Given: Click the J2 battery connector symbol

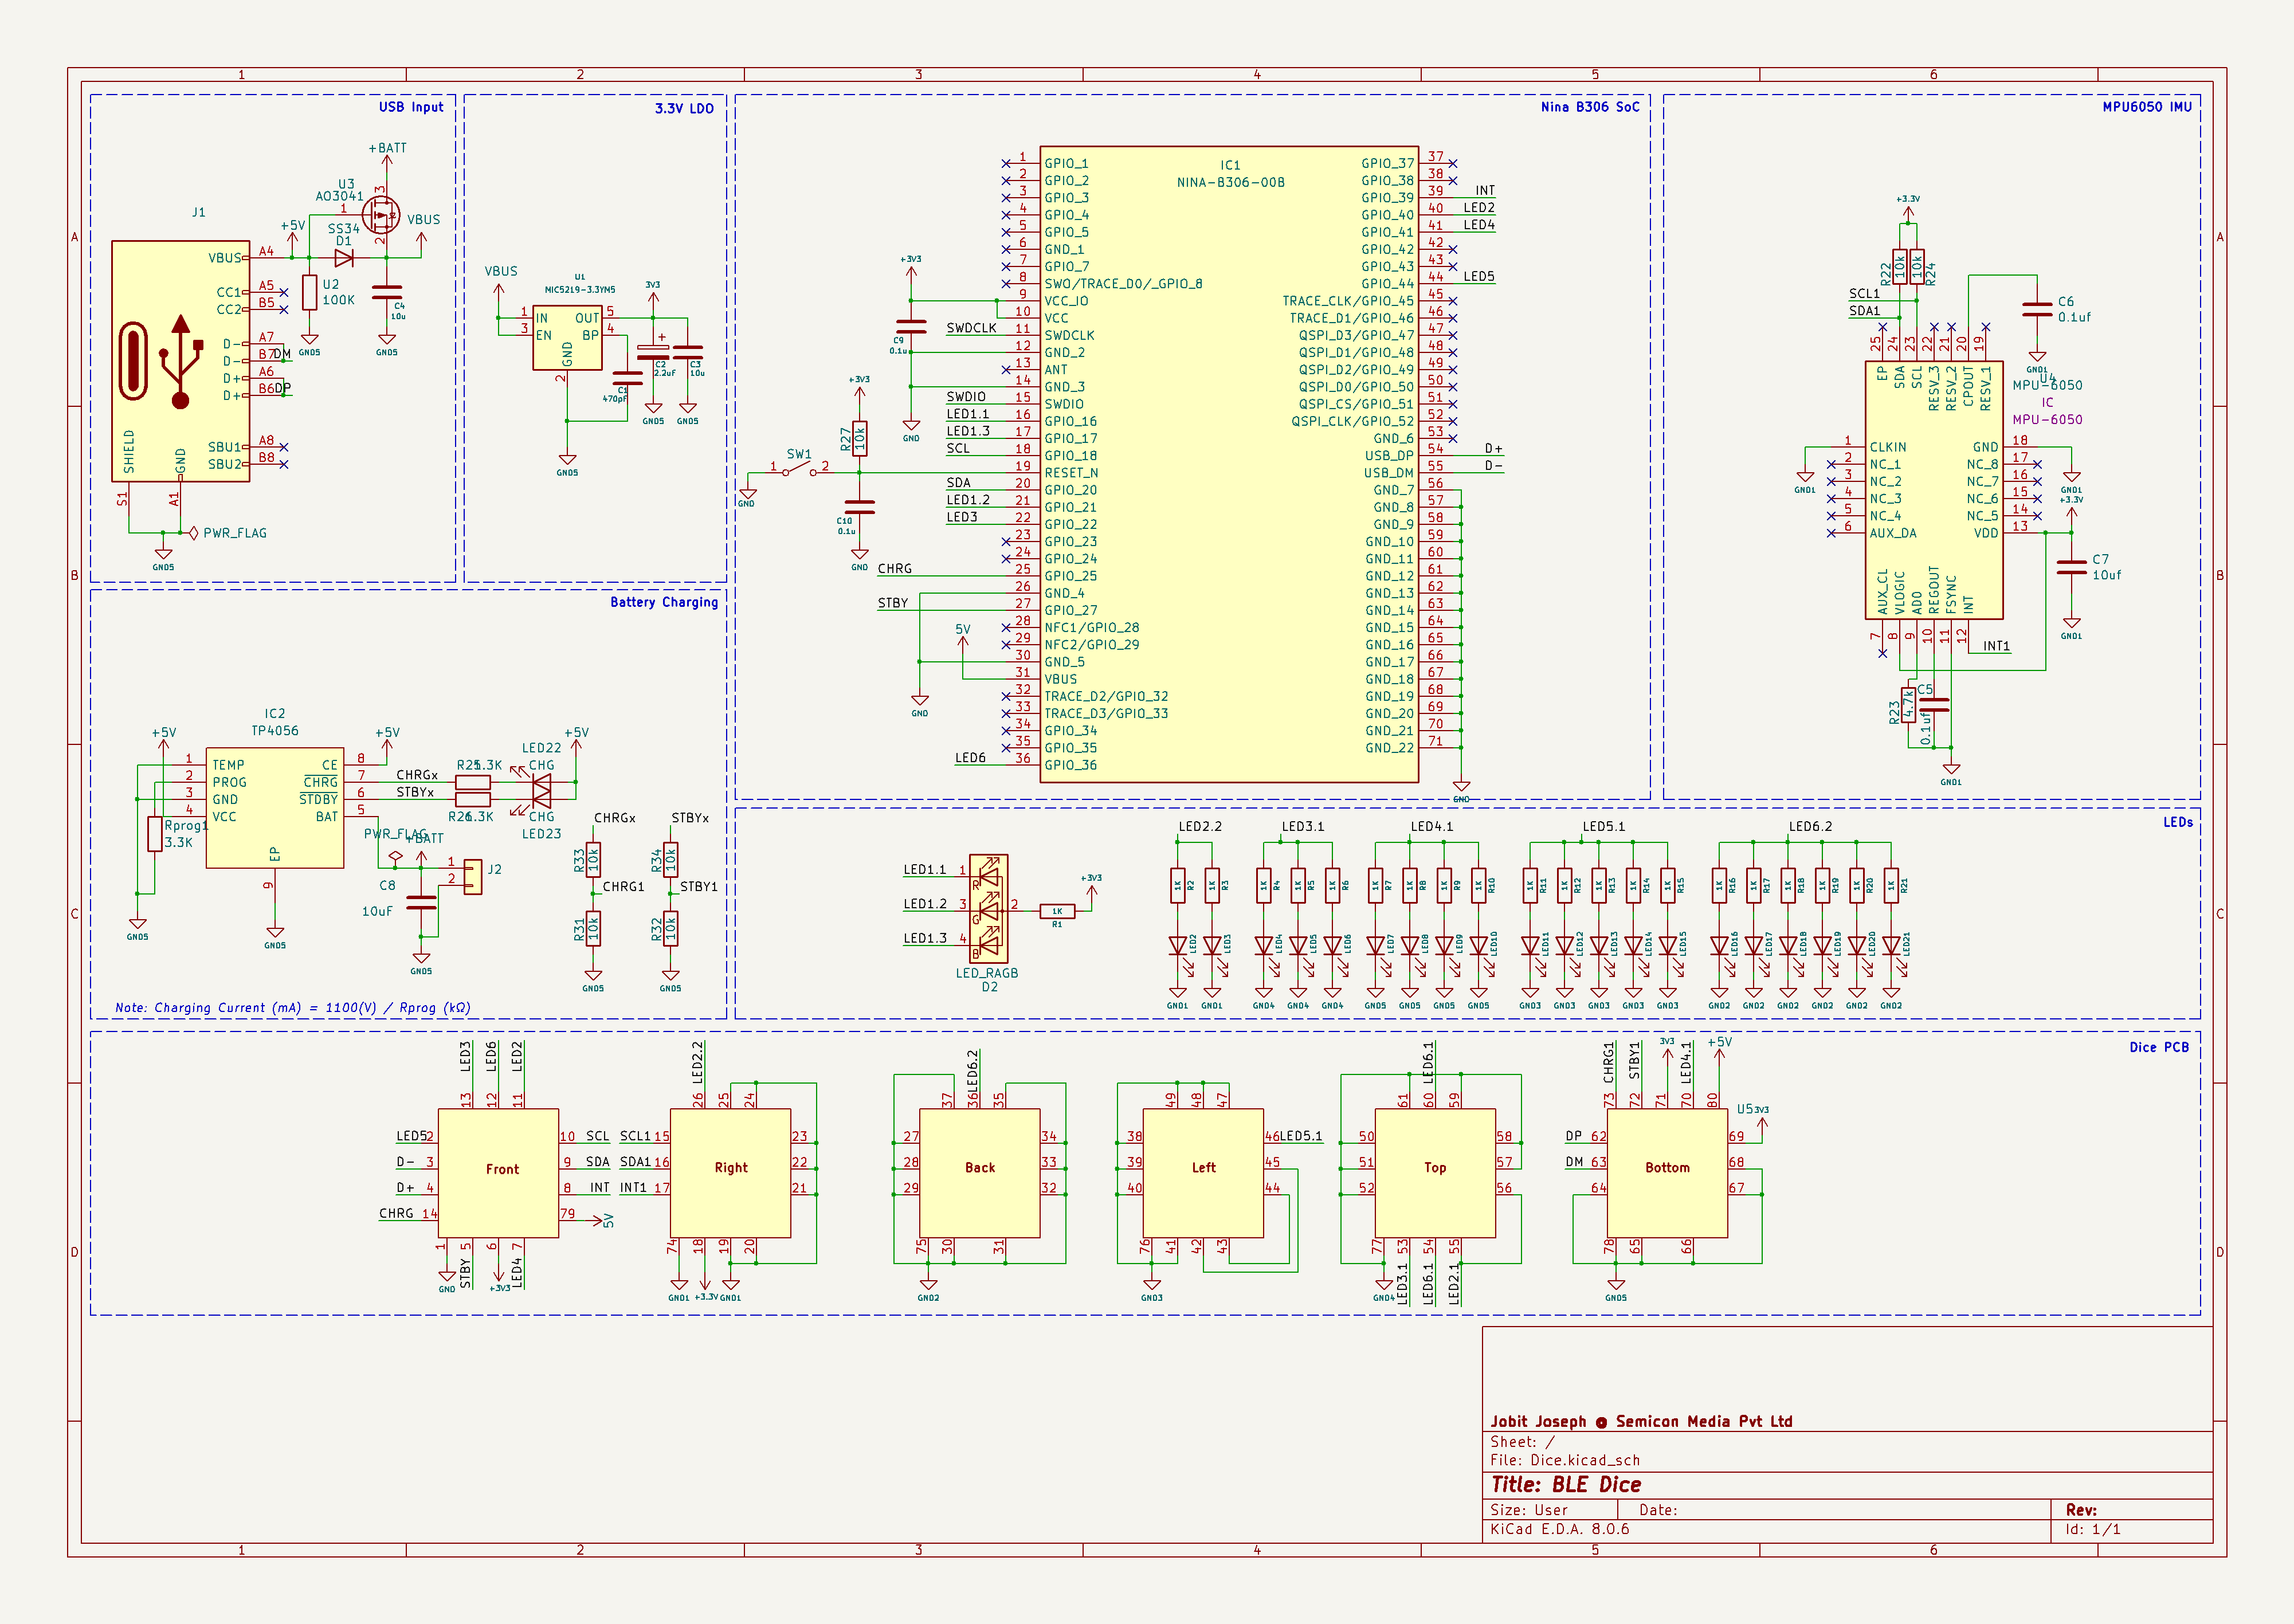Looking at the screenshot, I should click(x=472, y=877).
